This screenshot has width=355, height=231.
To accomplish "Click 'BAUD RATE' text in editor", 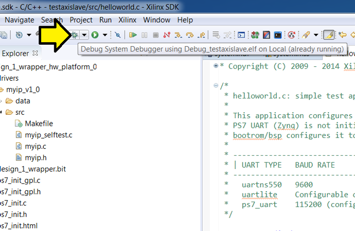I will click(315, 165).
